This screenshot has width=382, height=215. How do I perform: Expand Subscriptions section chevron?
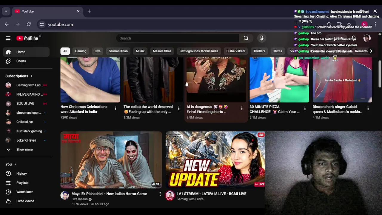click(x=32, y=76)
